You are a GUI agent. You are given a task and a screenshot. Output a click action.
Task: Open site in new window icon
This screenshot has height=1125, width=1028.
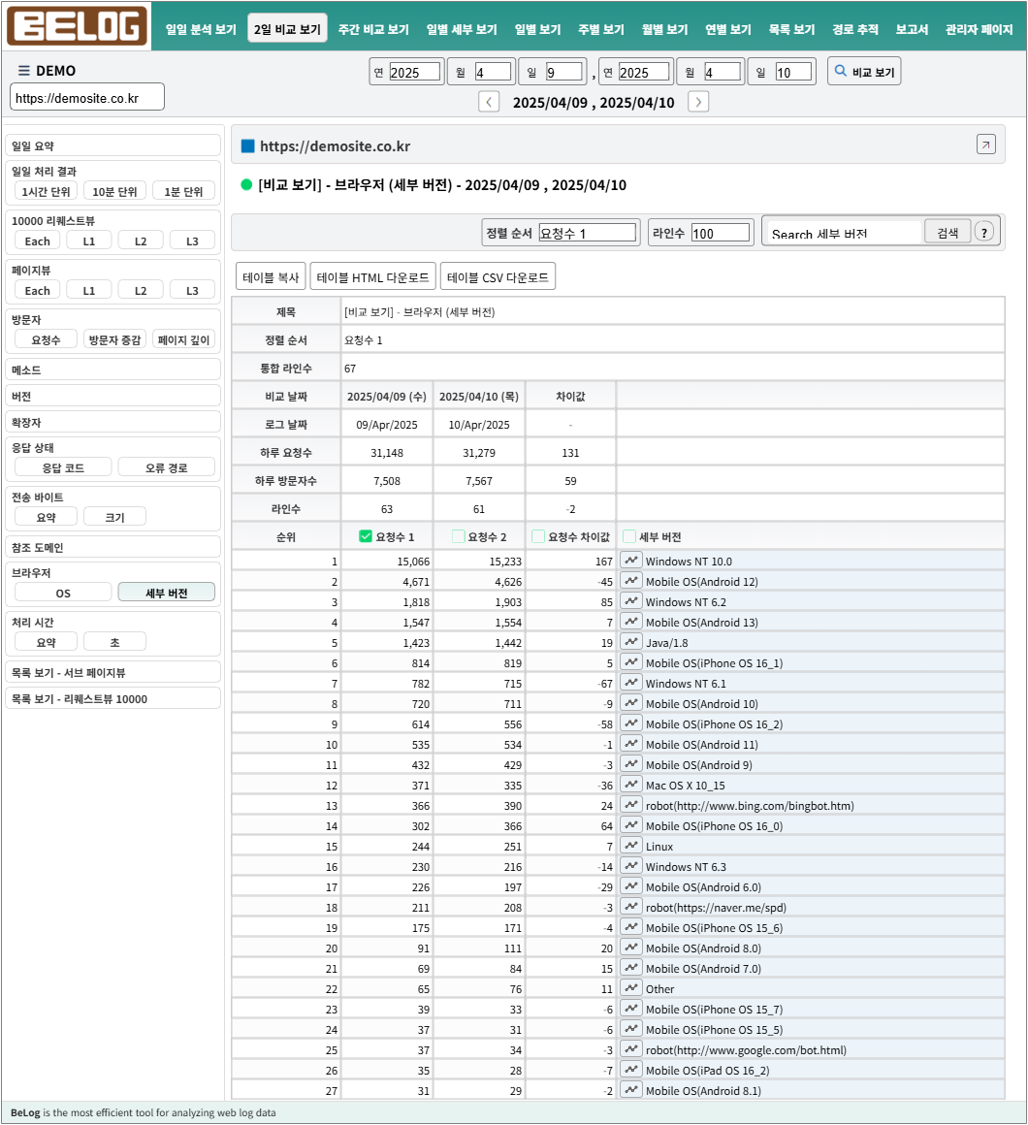[985, 145]
